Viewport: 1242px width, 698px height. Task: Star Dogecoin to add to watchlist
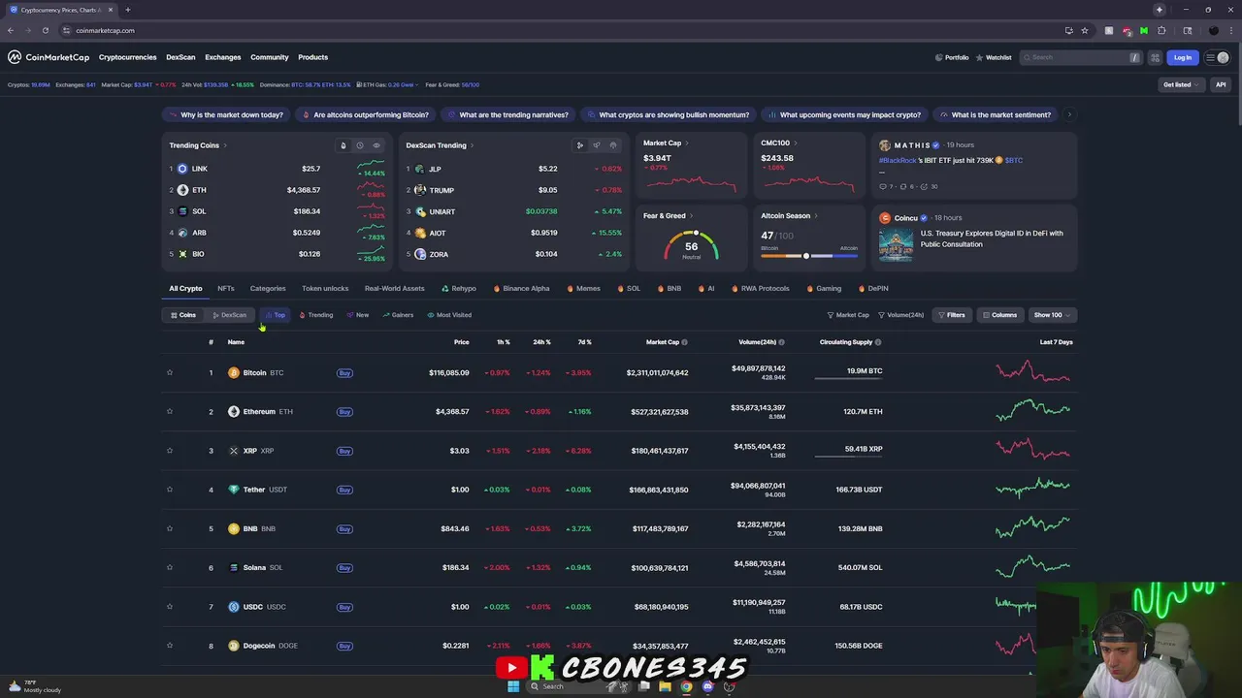click(x=170, y=646)
